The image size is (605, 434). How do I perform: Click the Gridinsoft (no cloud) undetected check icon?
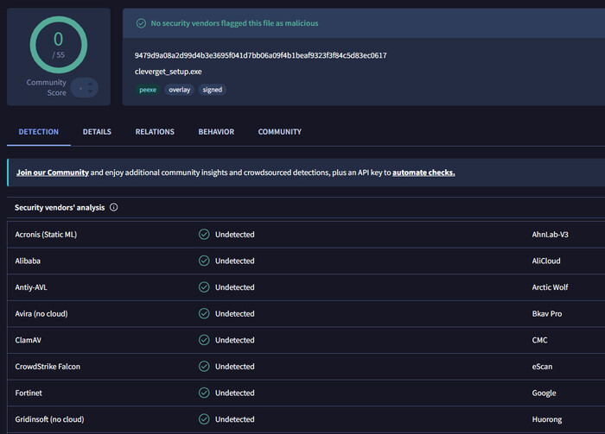point(204,419)
